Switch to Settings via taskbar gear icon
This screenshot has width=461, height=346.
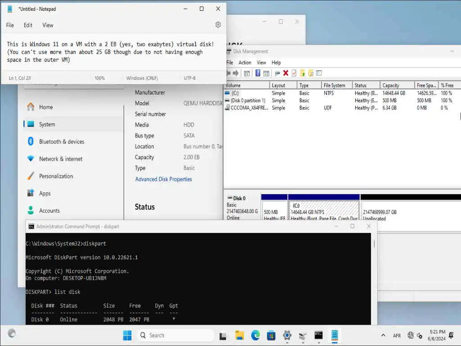287,335
